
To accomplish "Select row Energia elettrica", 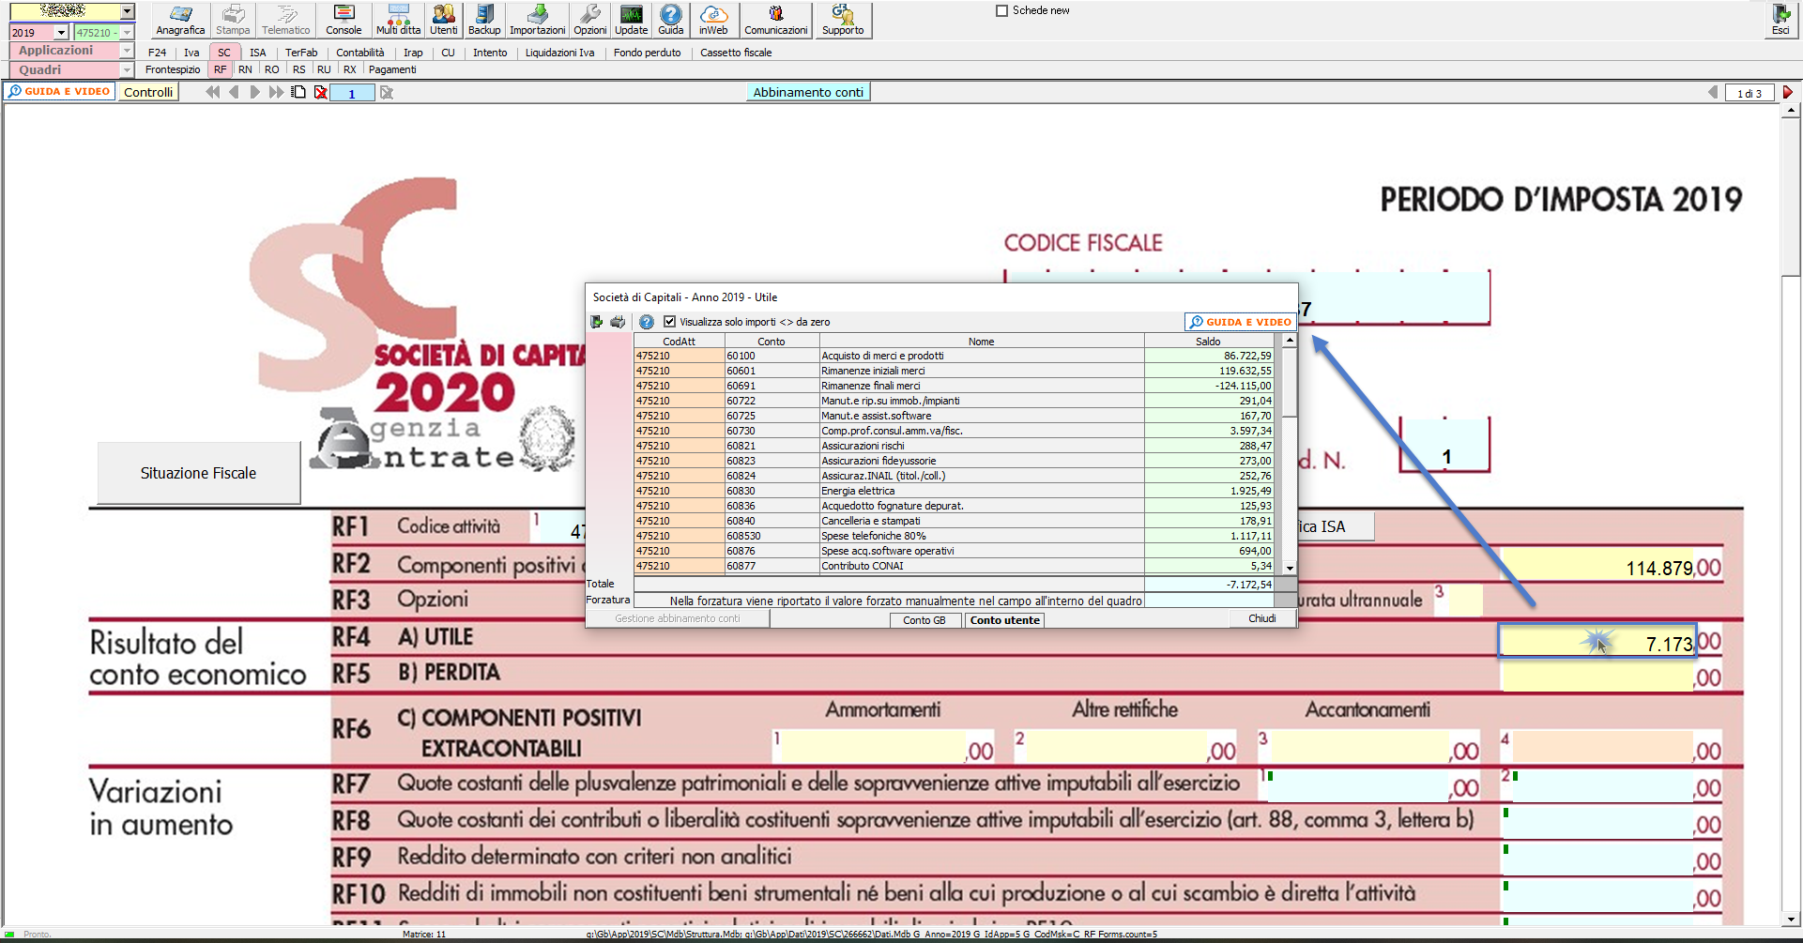I will pos(954,491).
